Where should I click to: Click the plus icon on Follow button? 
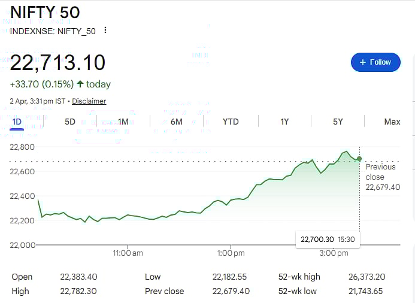pyautogui.click(x=362, y=62)
